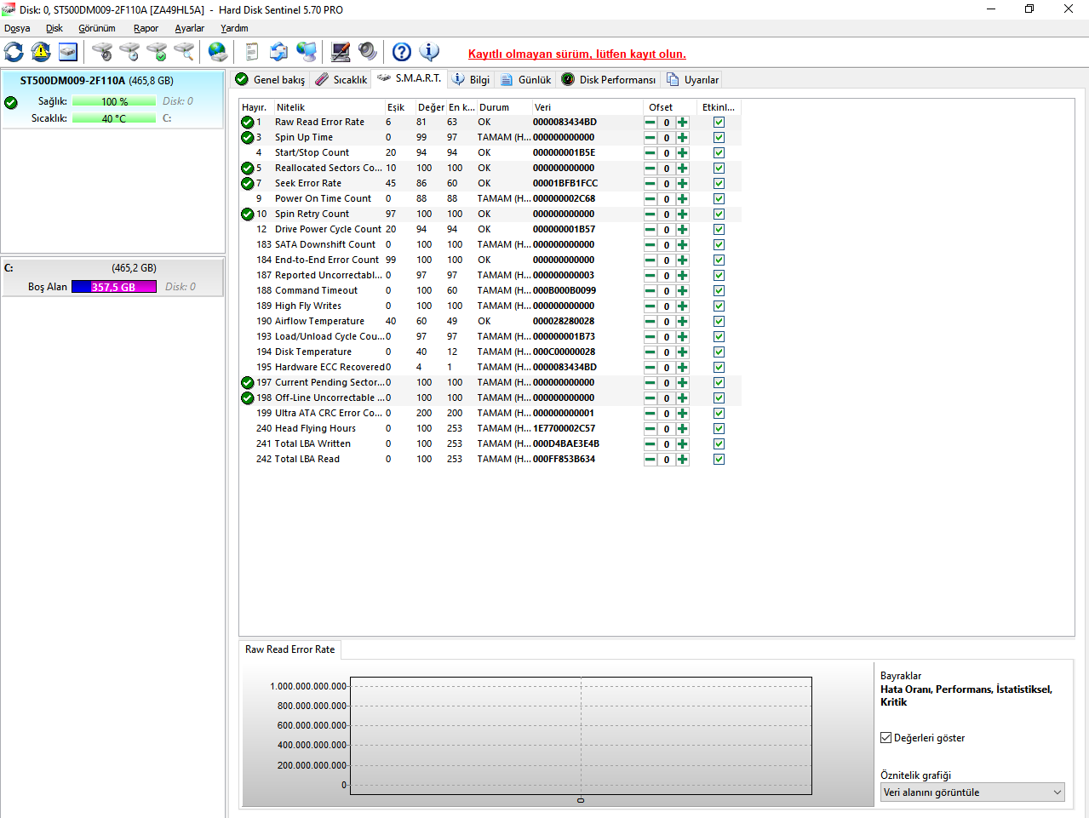Click green minus offset for Seek Error Rate
Image resolution: width=1089 pixels, height=818 pixels.
click(x=651, y=184)
